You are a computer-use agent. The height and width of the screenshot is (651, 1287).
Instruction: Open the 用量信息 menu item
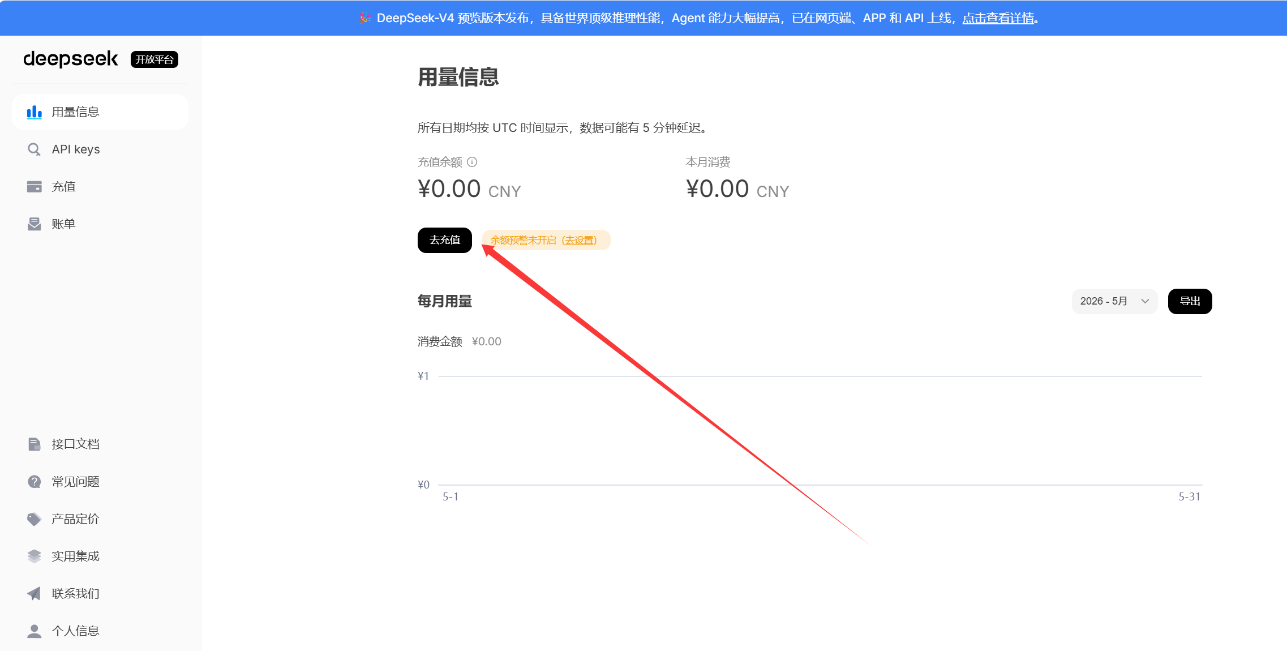[x=100, y=112]
